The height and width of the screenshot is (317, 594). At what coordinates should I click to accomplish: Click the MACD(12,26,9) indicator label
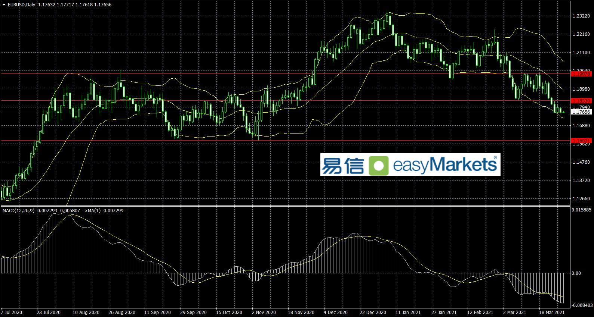click(18, 211)
